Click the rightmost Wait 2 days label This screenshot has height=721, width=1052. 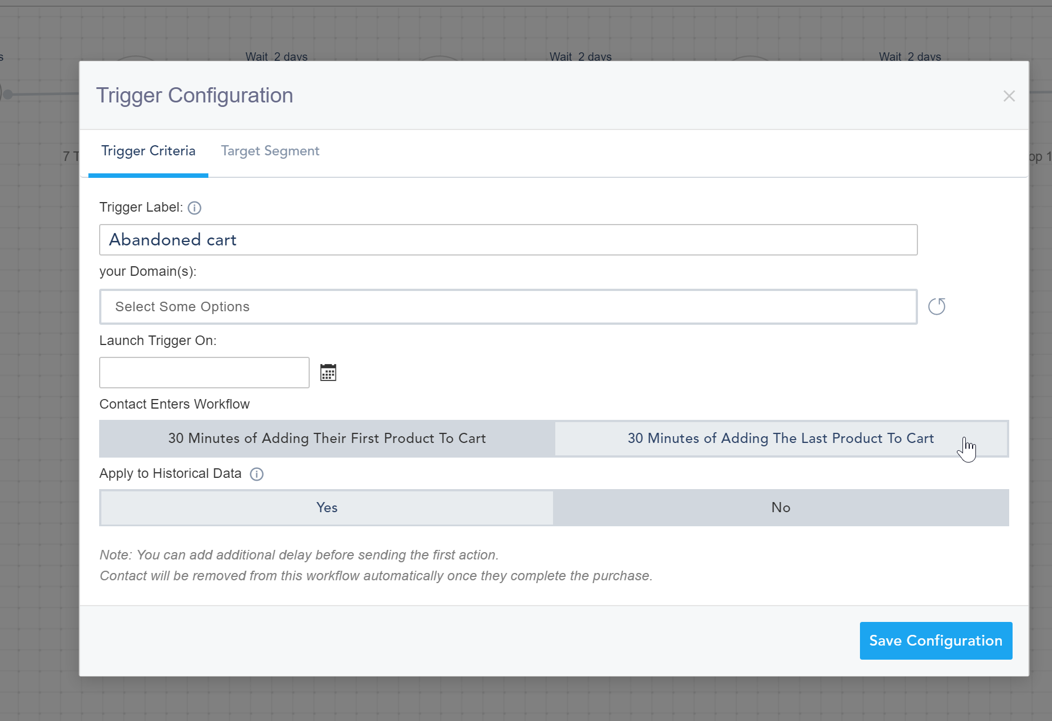(x=910, y=56)
